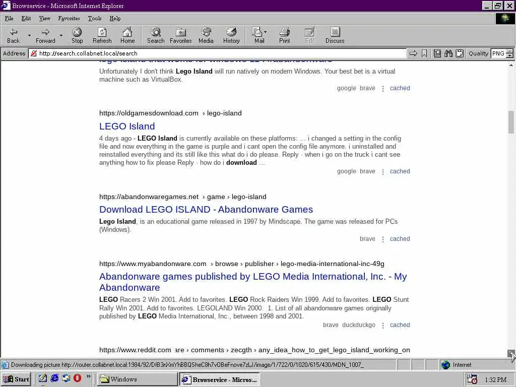Open the History pane
The width and height of the screenshot is (516, 387).
pyautogui.click(x=231, y=36)
